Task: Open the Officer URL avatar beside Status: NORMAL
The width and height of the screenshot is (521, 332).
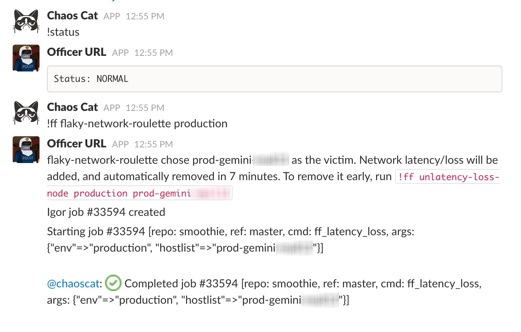Action: [x=26, y=58]
